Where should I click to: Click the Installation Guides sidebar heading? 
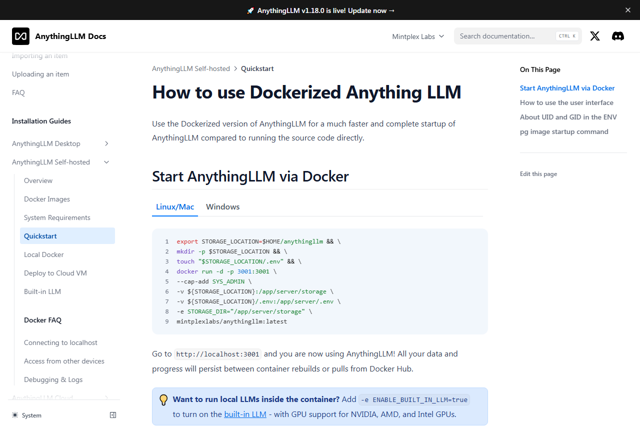[41, 121]
